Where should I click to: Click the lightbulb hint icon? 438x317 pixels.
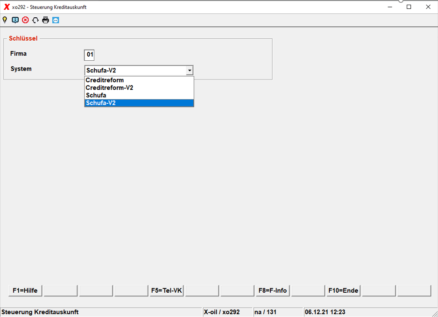click(5, 20)
